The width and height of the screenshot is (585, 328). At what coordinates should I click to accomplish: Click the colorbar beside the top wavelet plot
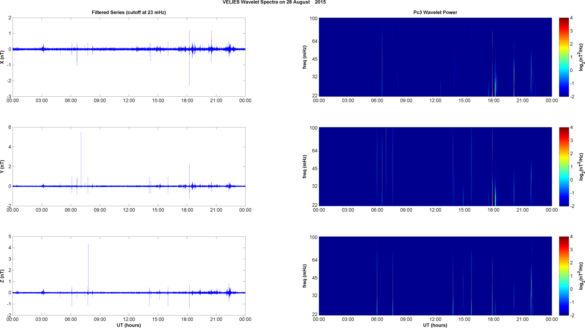coord(564,57)
